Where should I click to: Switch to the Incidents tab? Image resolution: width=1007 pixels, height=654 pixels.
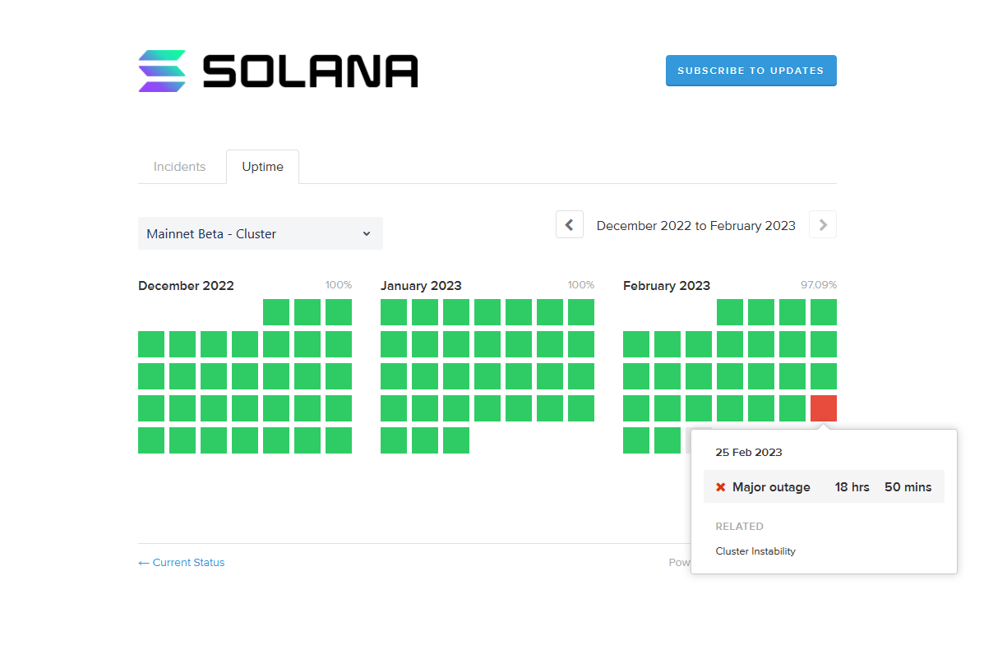coord(179,167)
